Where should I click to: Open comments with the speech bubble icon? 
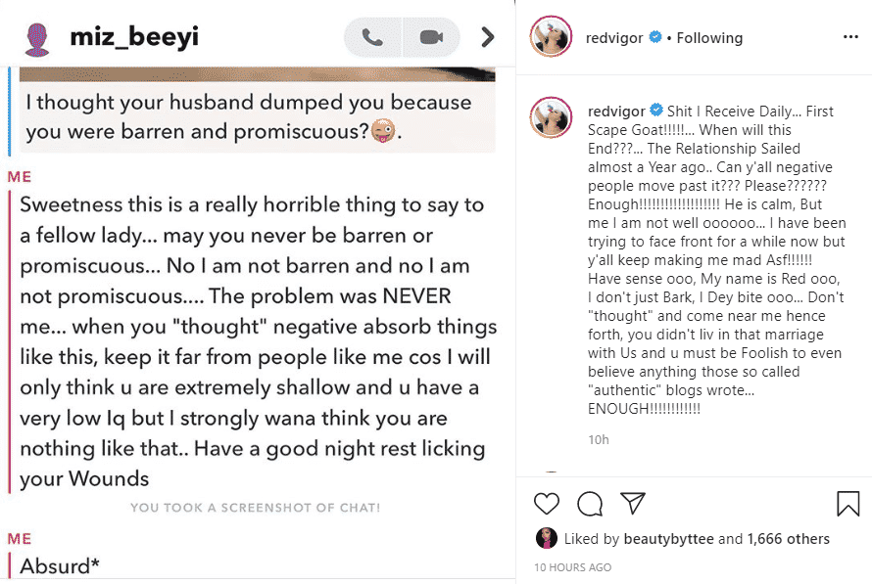click(x=589, y=504)
